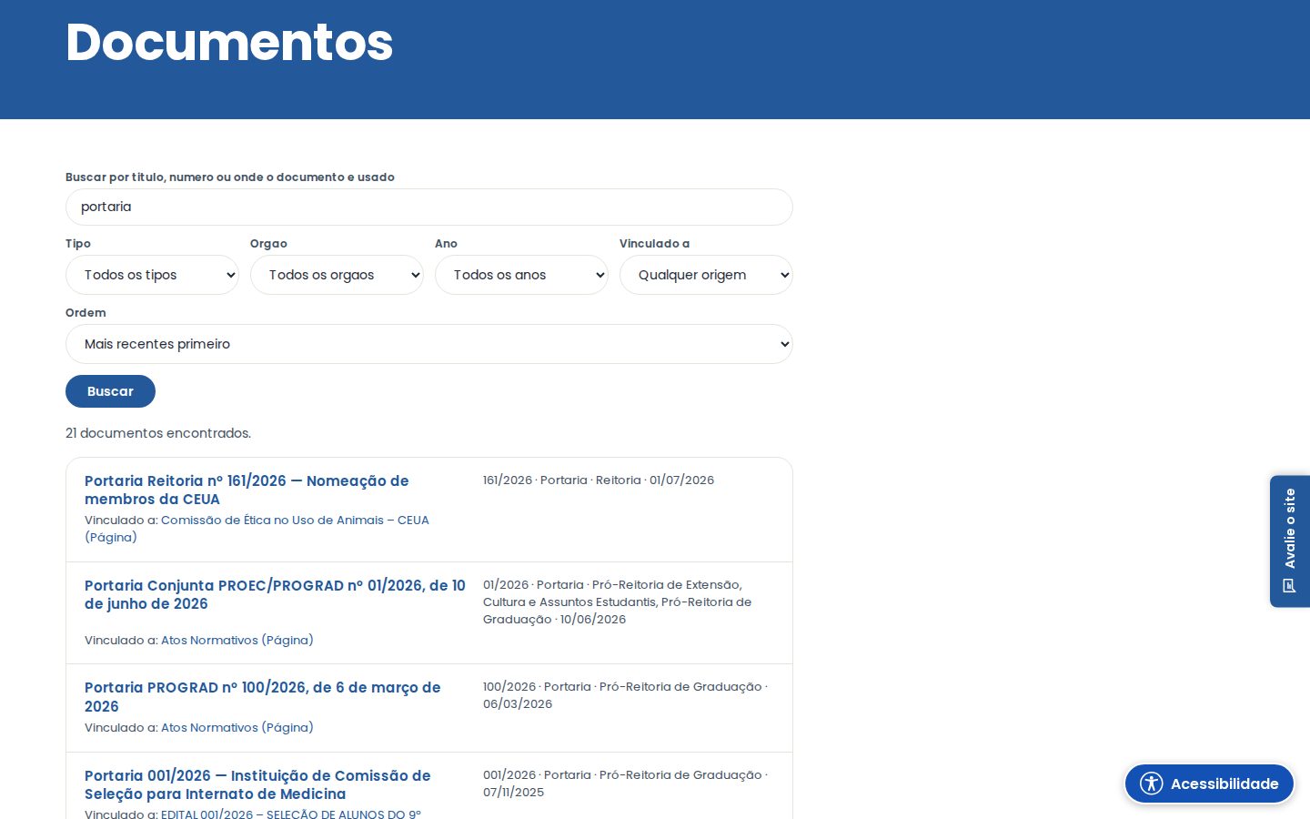1310x819 pixels.
Task: Click the 'Buscar por titulo, numero' field label
Action: pos(230,177)
